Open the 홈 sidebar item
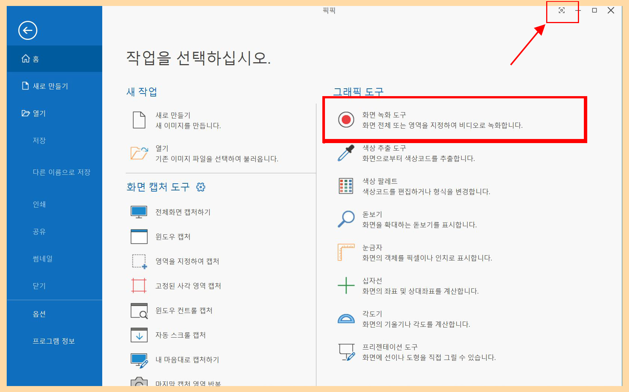The image size is (629, 392). 54,59
